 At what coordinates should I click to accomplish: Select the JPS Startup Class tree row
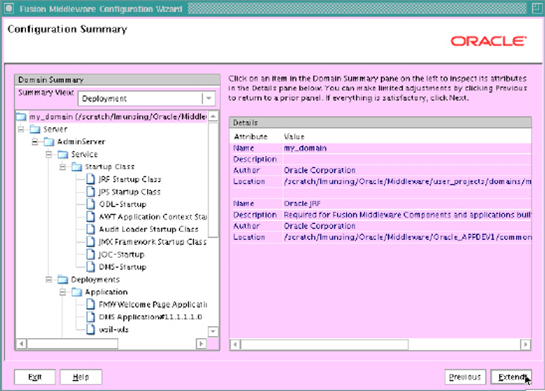click(130, 192)
